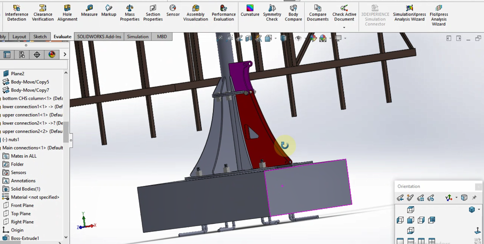Click Zoom to Area in viewport toolbar

click(x=229, y=38)
